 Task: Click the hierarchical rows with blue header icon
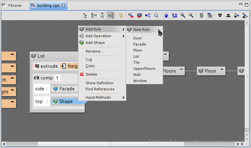210,15
